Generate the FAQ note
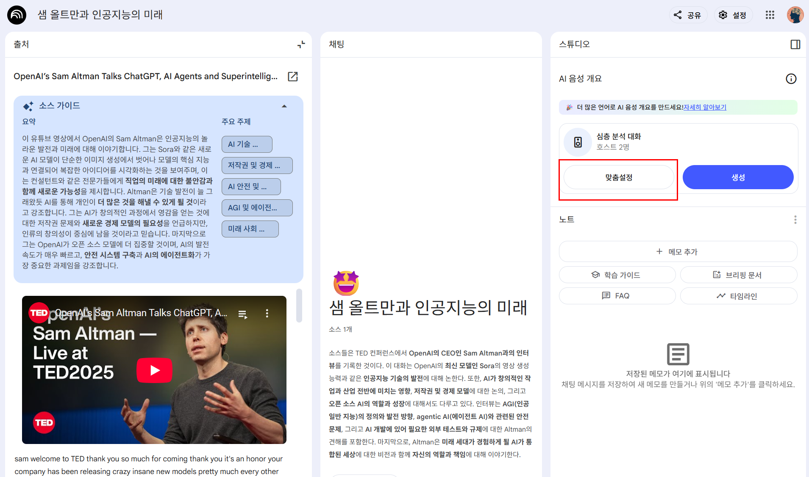Image resolution: width=809 pixels, height=477 pixels. (617, 296)
